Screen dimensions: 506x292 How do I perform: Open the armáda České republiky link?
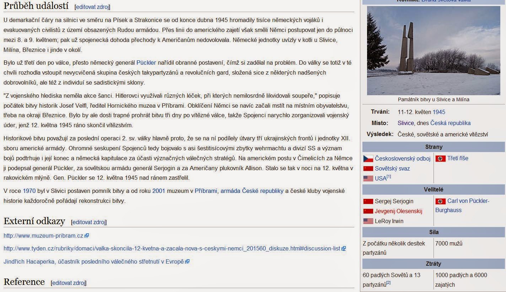point(252,191)
